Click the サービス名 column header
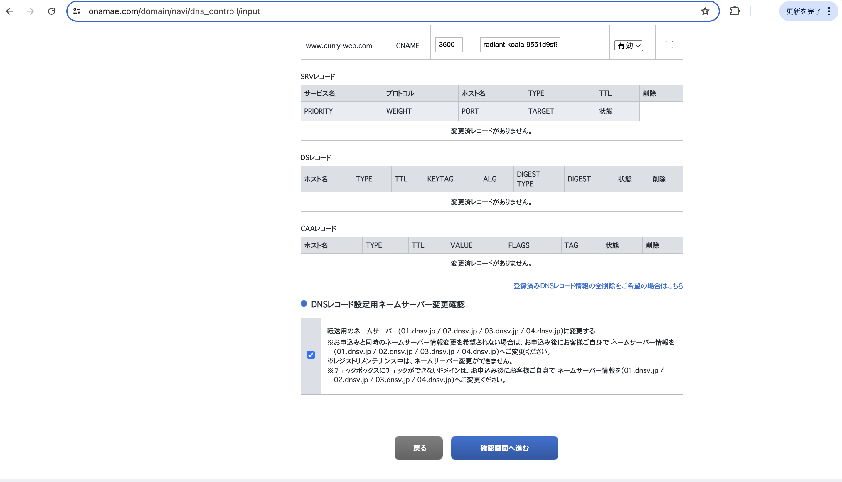The width and height of the screenshot is (842, 482). pyautogui.click(x=342, y=93)
